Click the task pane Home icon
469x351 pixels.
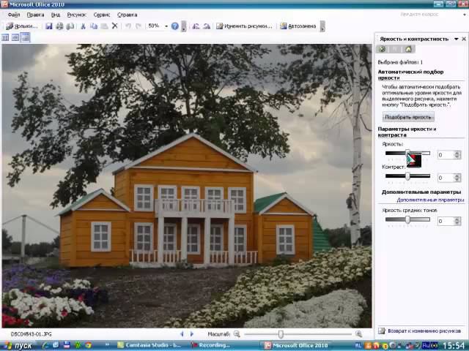coord(408,49)
